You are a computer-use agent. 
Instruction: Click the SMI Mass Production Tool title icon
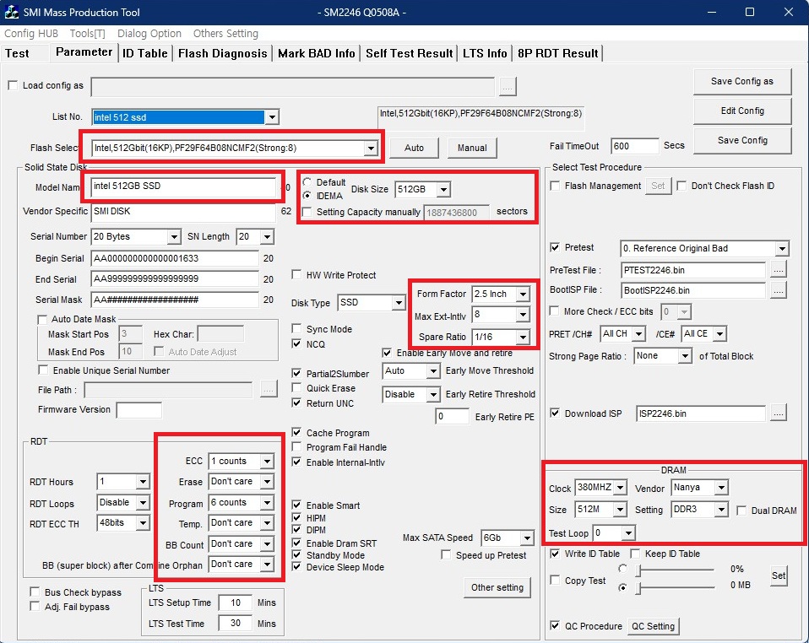[x=11, y=12]
